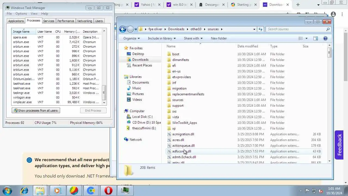The height and width of the screenshot is (196, 348).
Task: Click the Explorer Forward navigation arrow
Action: (x=130, y=29)
